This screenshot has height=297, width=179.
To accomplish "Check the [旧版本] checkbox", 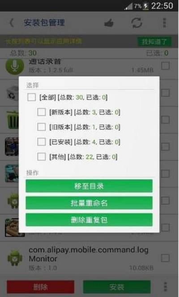I will (41, 127).
